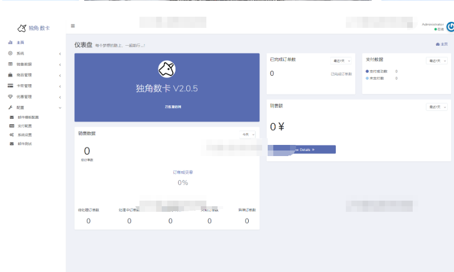Open the 最近7天 dropdown in 已完成订单数 card

tap(341, 61)
